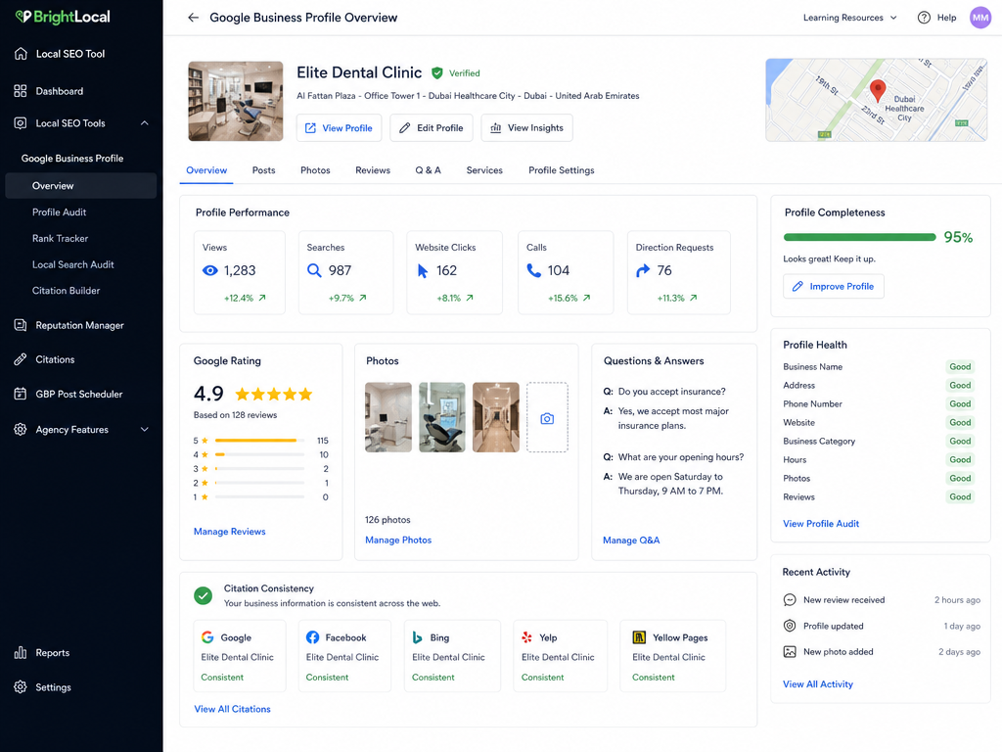Click the add photo camera placeholder
The width and height of the screenshot is (1002, 752).
[x=547, y=417]
